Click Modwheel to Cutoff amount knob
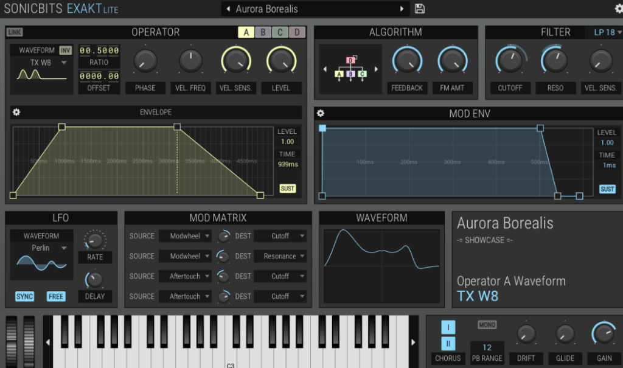The image size is (623, 368). (x=224, y=236)
